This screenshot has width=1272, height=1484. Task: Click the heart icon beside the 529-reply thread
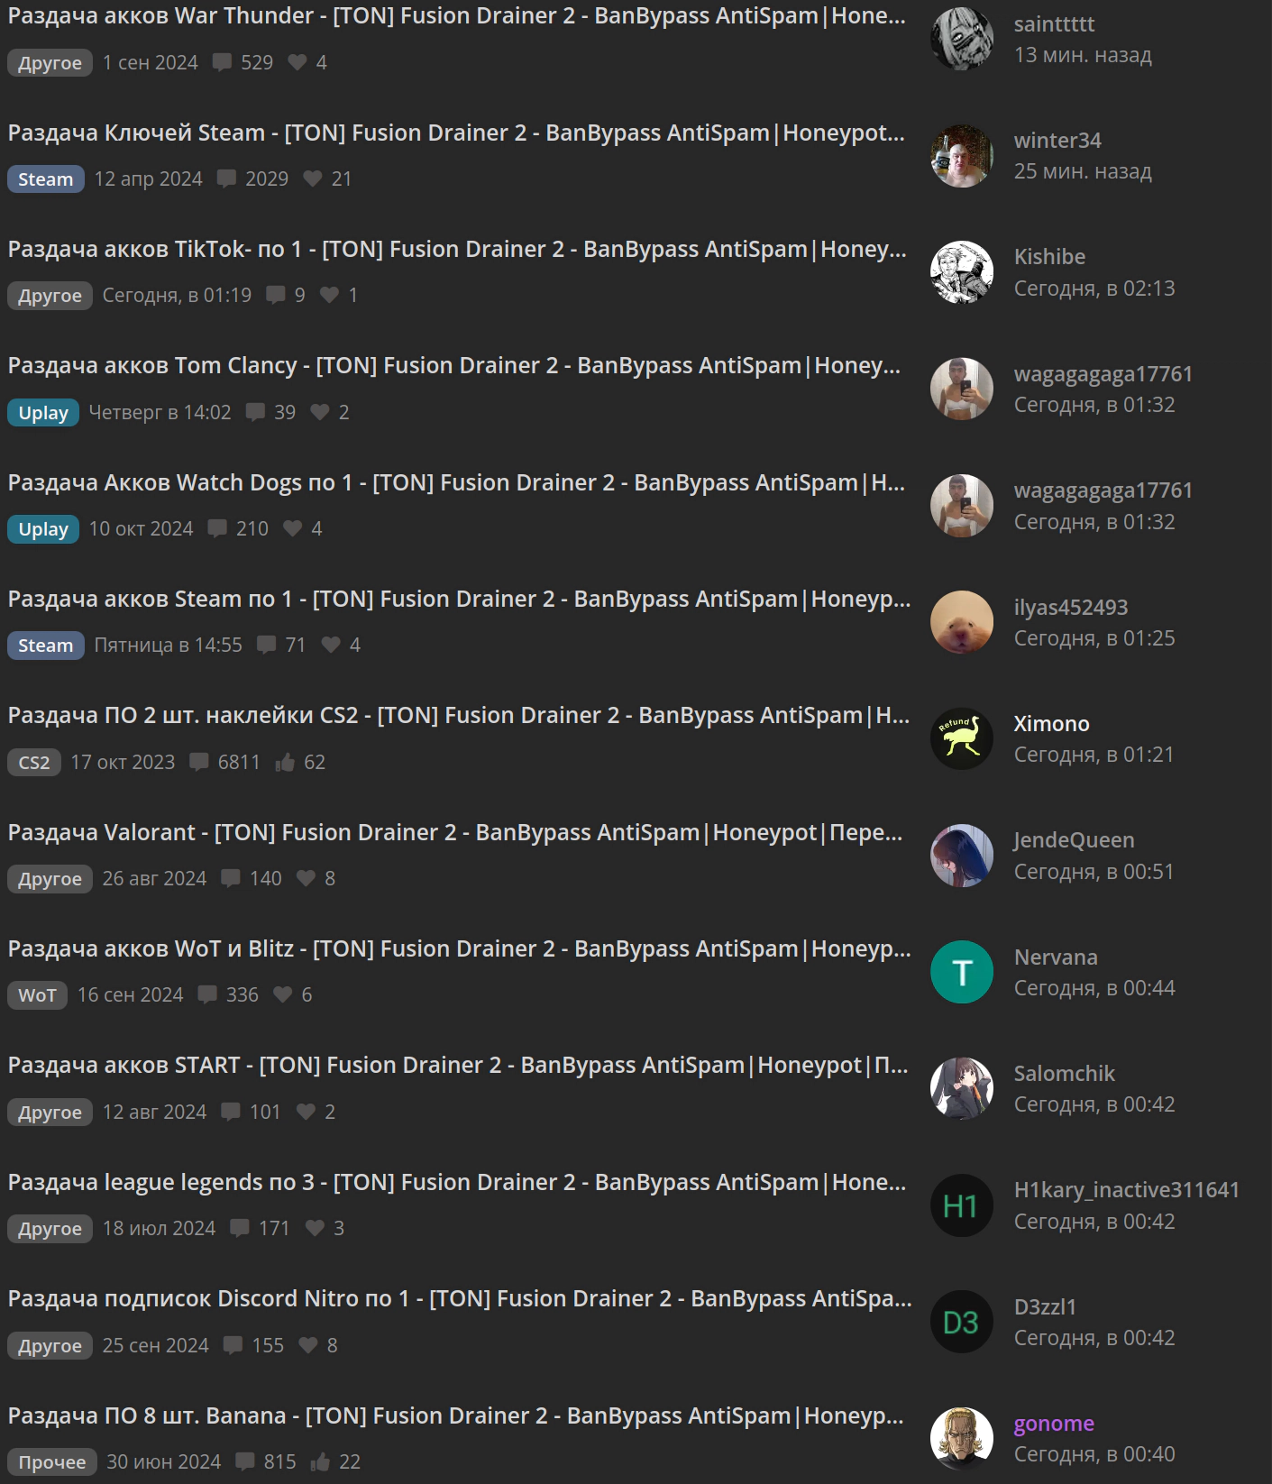[297, 62]
